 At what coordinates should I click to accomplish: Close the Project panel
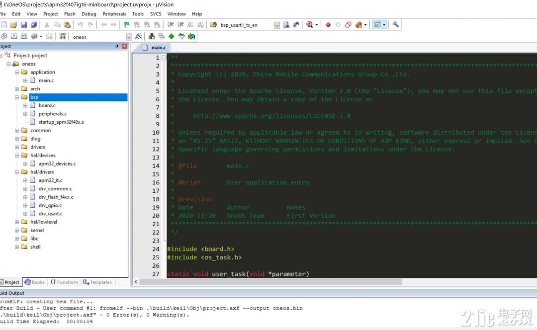[x=124, y=46]
